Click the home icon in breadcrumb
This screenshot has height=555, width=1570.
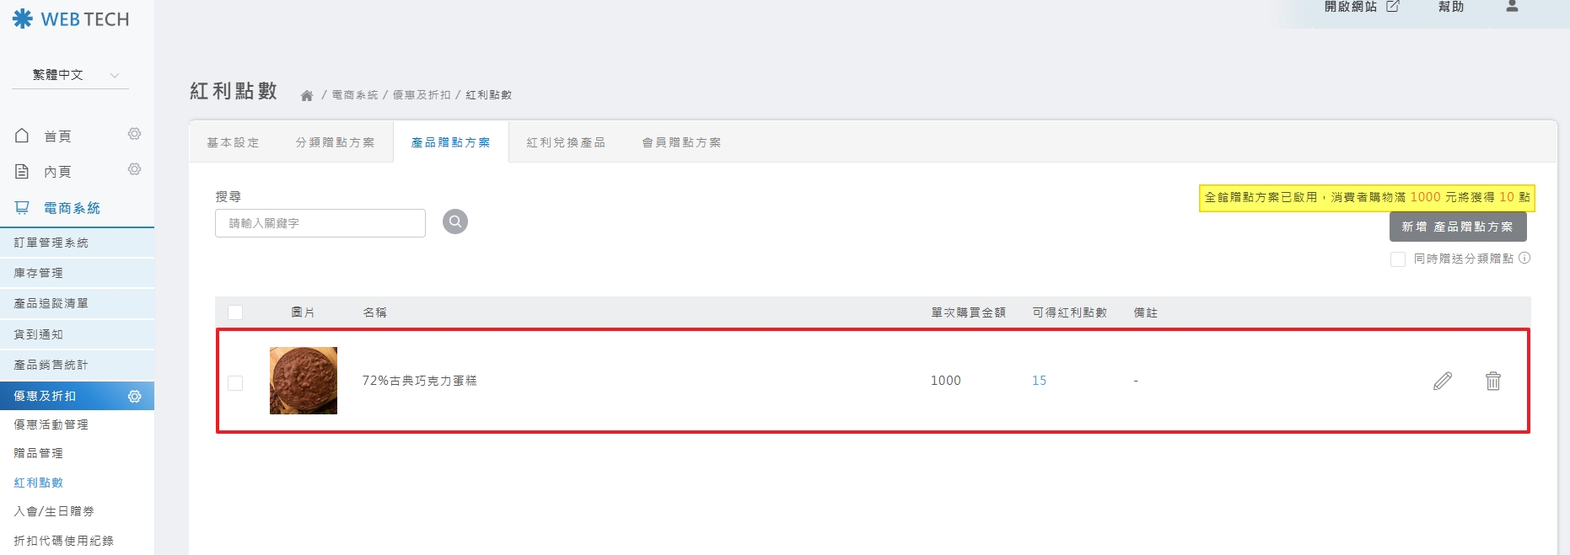coord(307,96)
